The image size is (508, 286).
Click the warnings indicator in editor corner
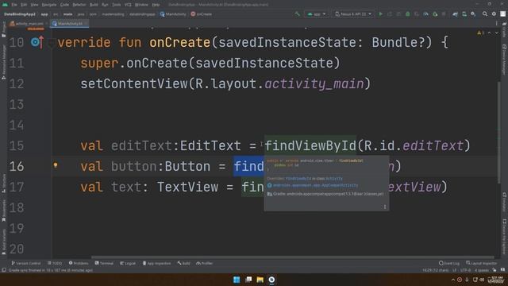pos(480,33)
